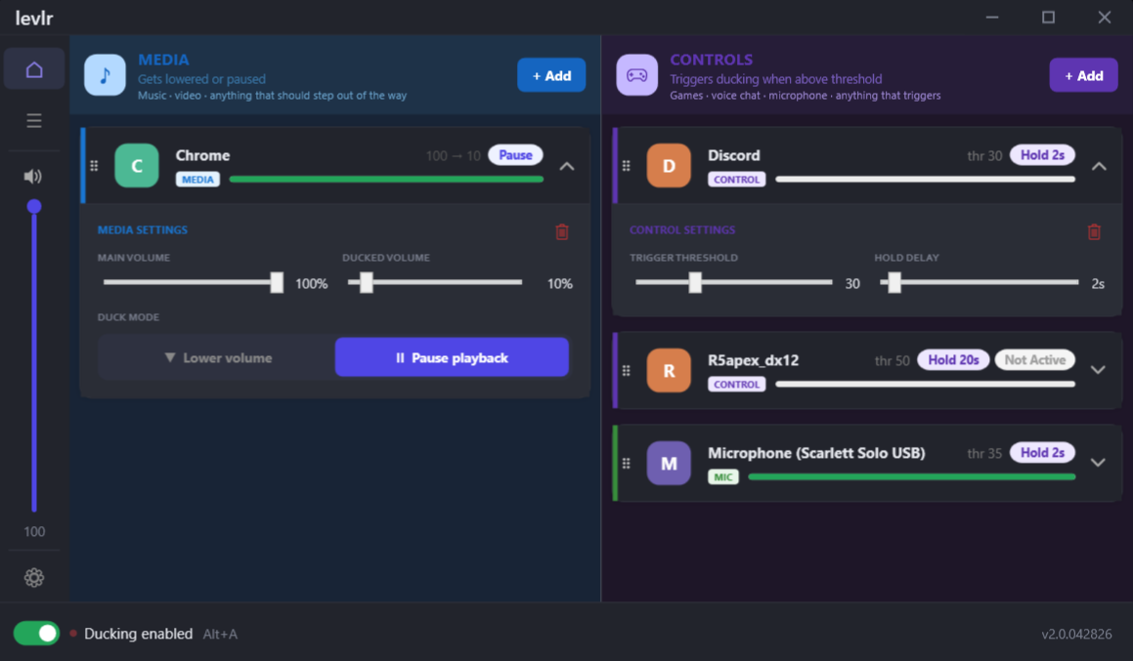Select Pause playback duck mode

tap(452, 357)
